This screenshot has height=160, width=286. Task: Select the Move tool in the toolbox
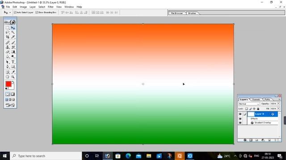point(13,28)
